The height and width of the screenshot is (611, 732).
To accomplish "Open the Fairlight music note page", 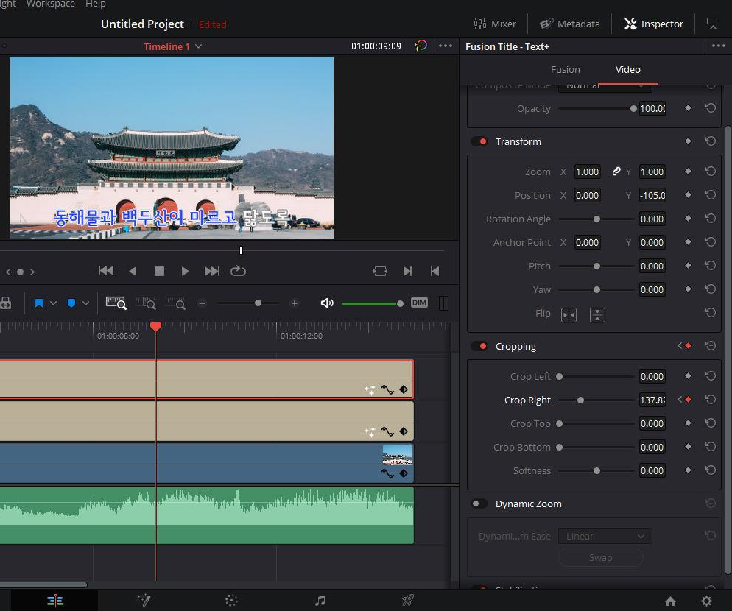I will point(320,600).
